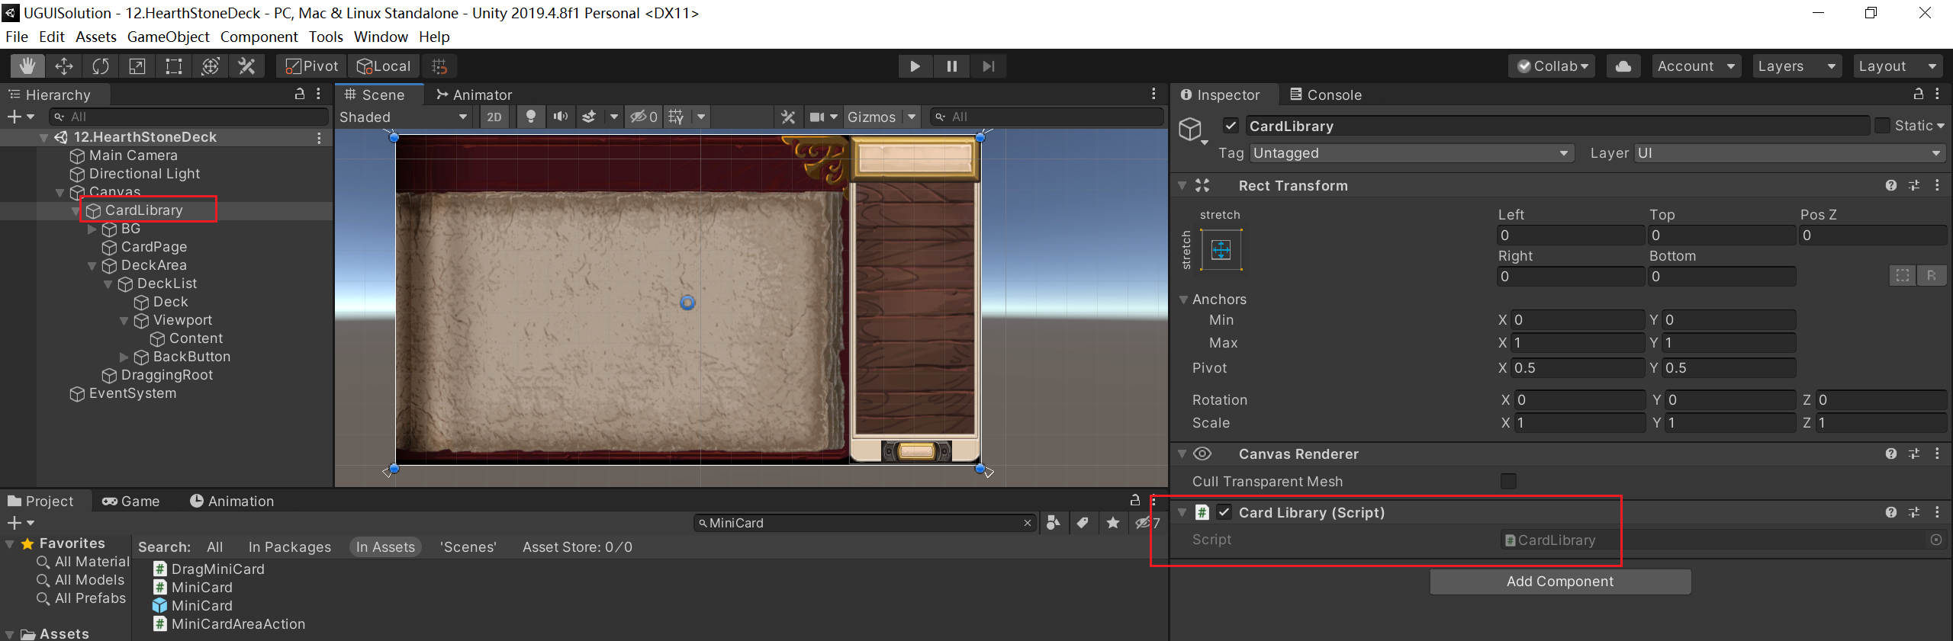Open Rect Transform help icon
This screenshot has width=1953, height=641.
(x=1891, y=185)
